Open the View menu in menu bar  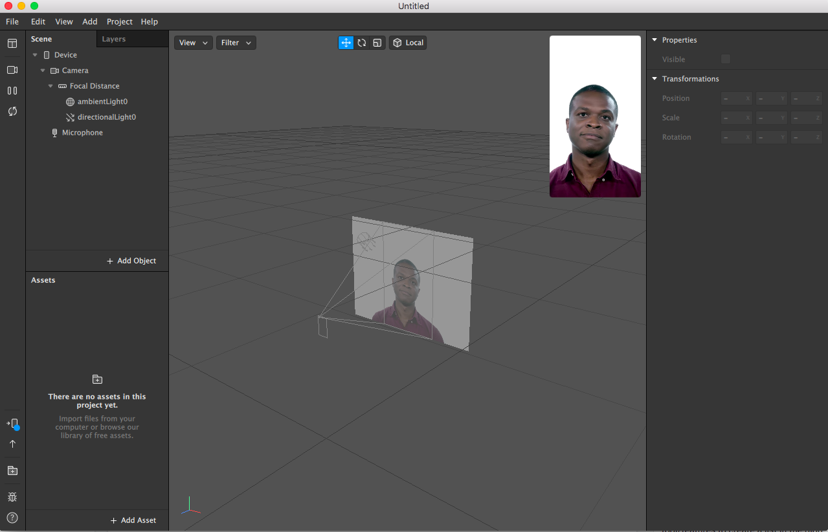64,21
